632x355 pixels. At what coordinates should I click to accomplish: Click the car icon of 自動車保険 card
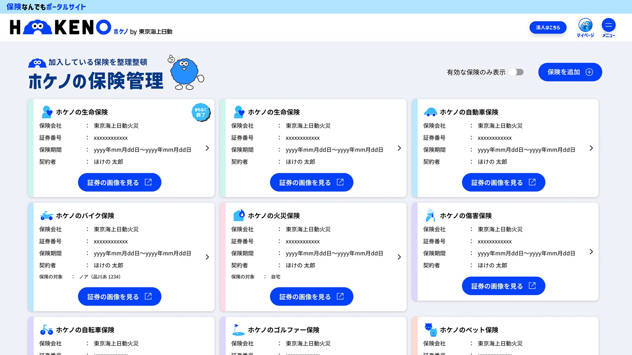click(x=430, y=112)
